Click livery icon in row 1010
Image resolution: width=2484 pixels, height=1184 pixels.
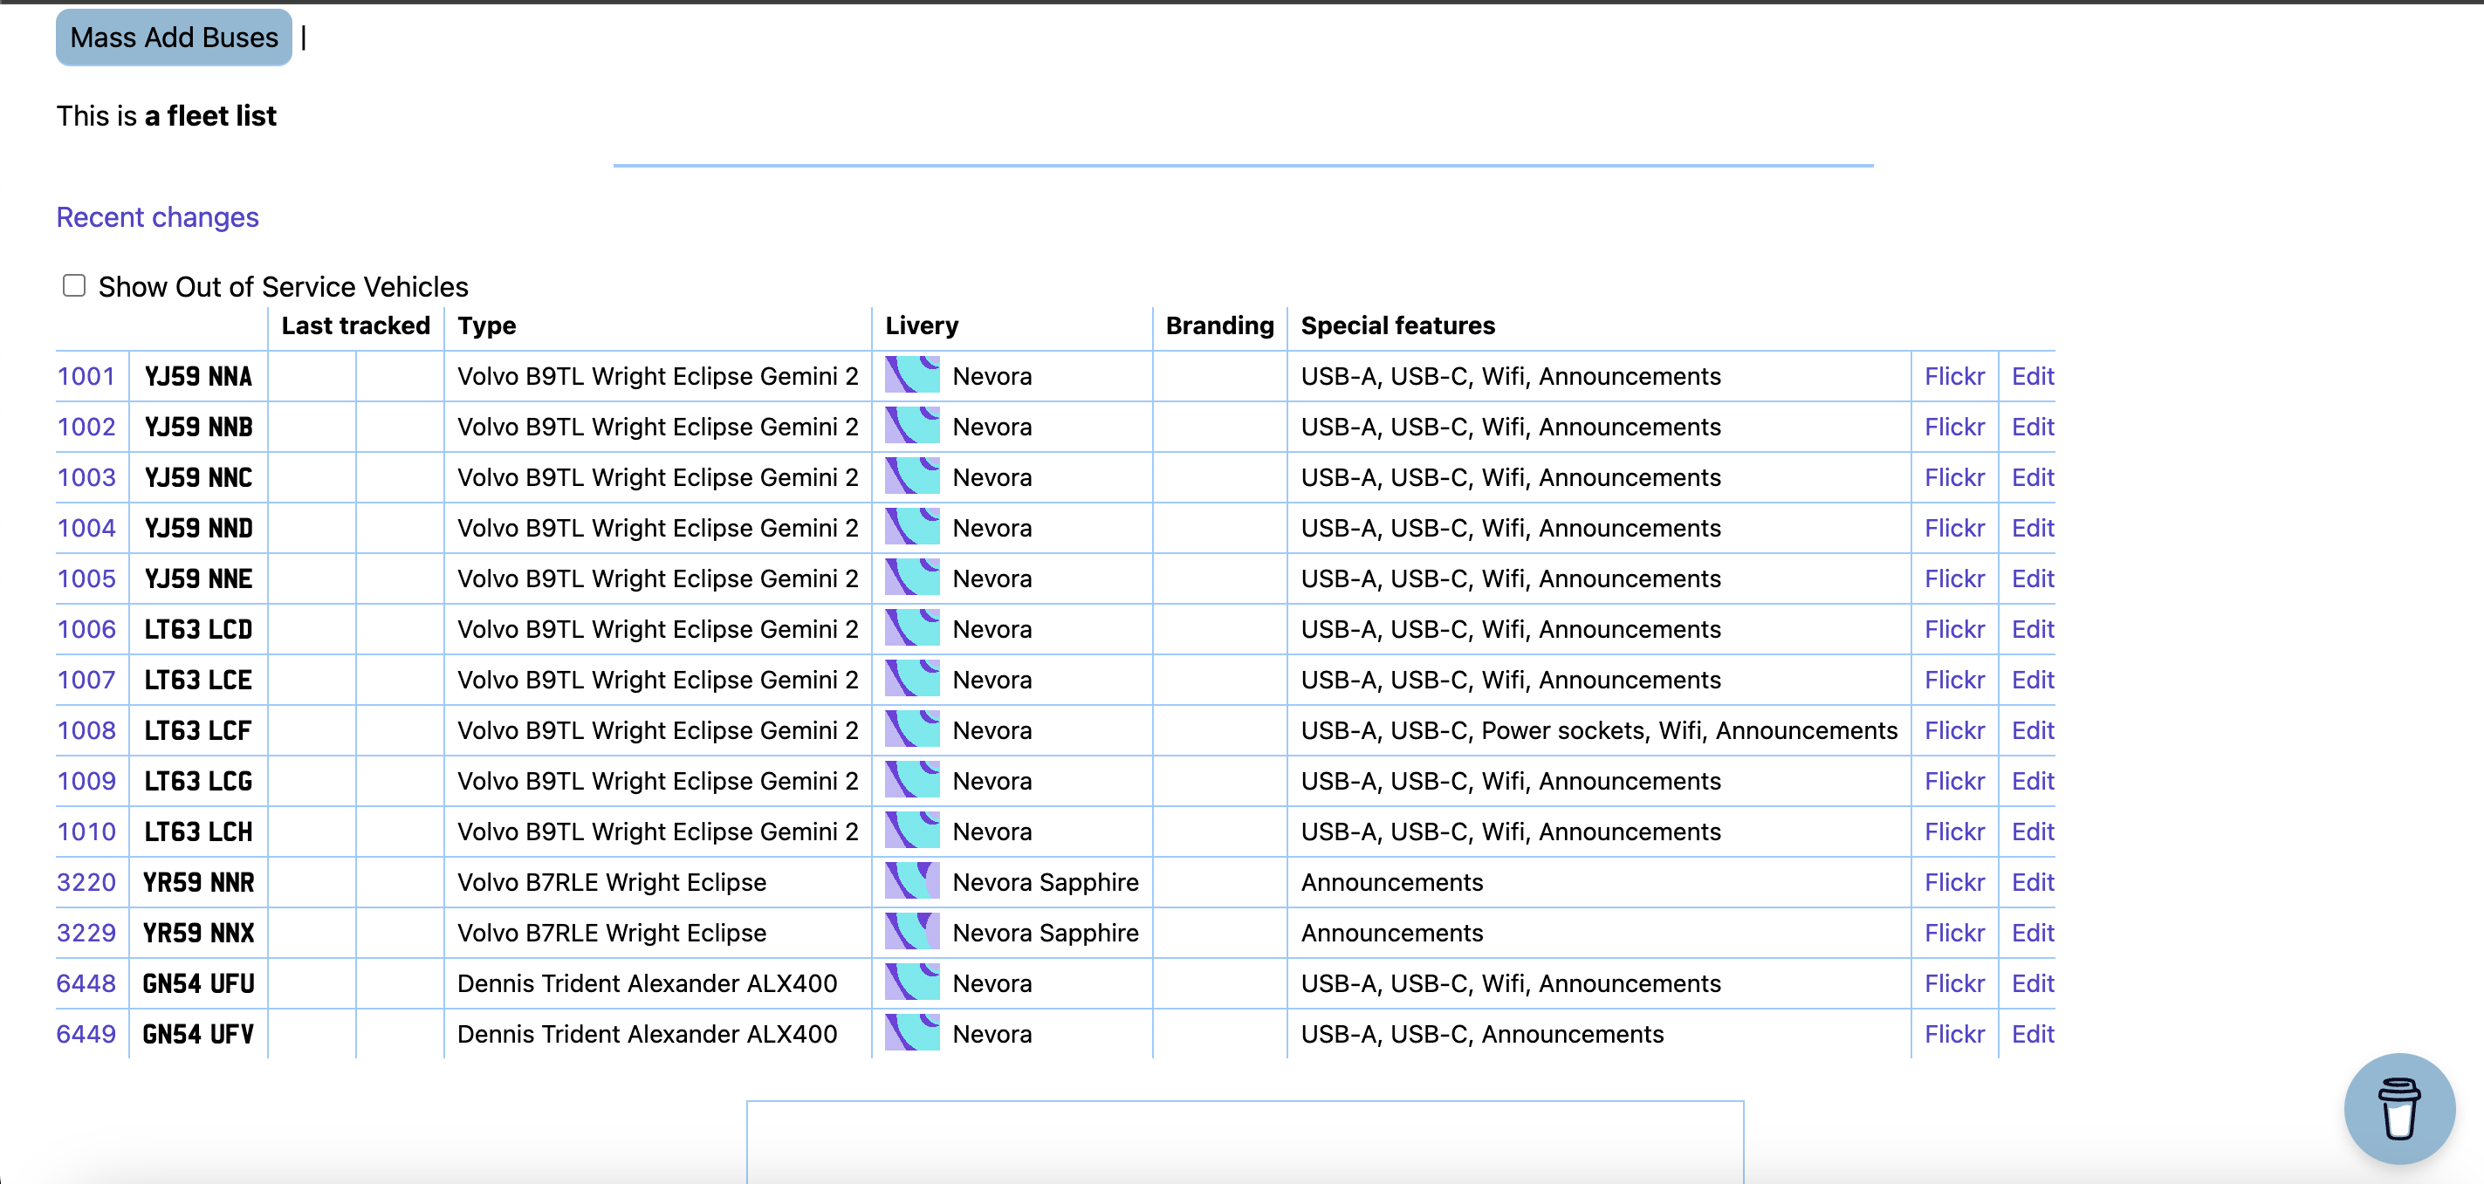pos(912,832)
